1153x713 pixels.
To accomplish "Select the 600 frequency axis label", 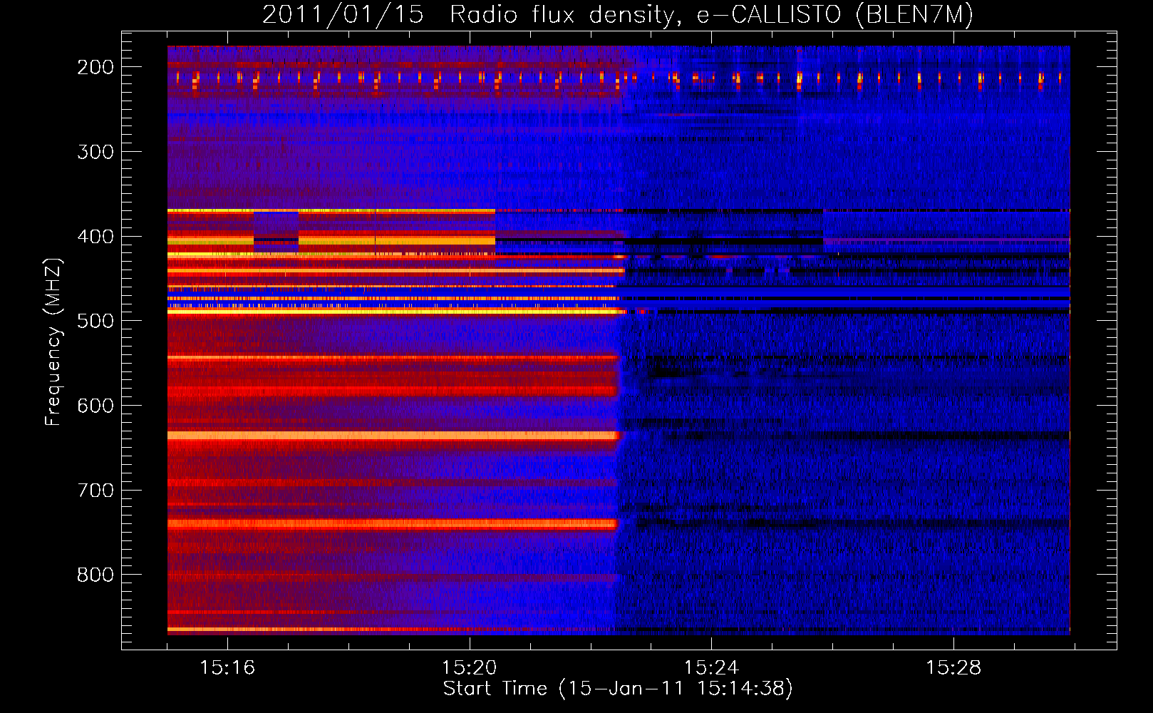I will (x=95, y=406).
